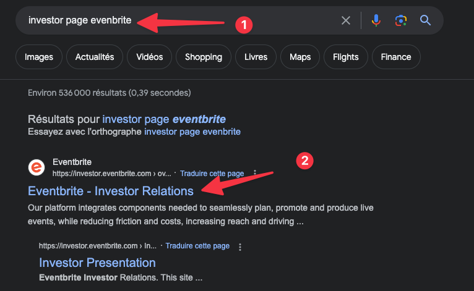
Task: Open the 'Investor Presentation' result title
Action: [x=97, y=263]
